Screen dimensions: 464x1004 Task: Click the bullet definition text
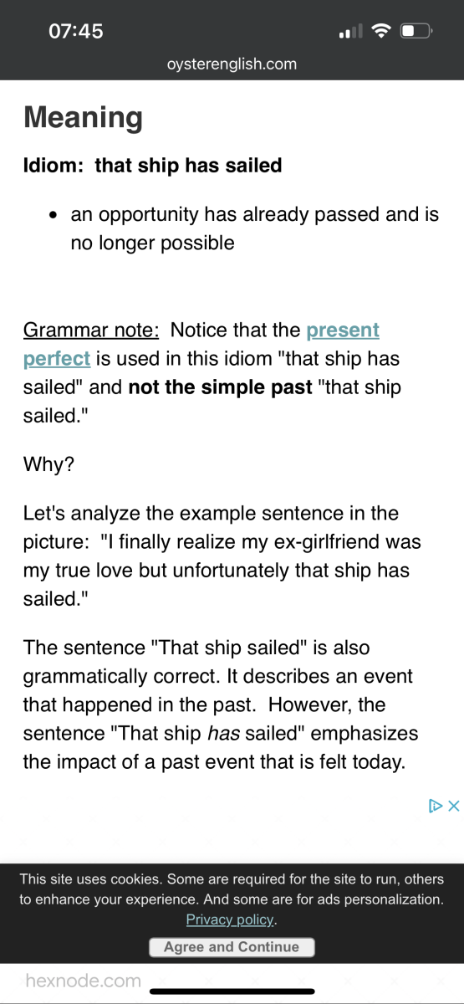[x=254, y=228]
